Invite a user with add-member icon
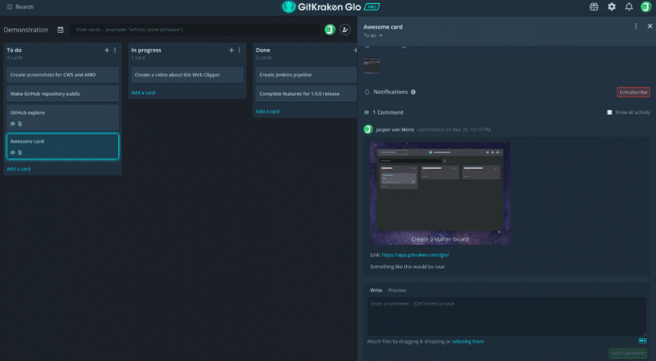 pos(344,29)
